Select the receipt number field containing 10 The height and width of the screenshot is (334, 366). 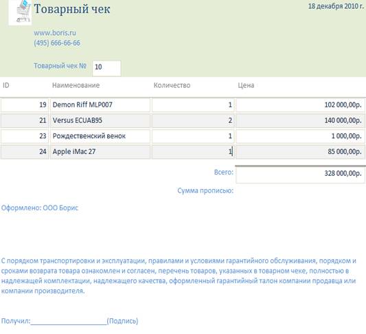[106, 68]
